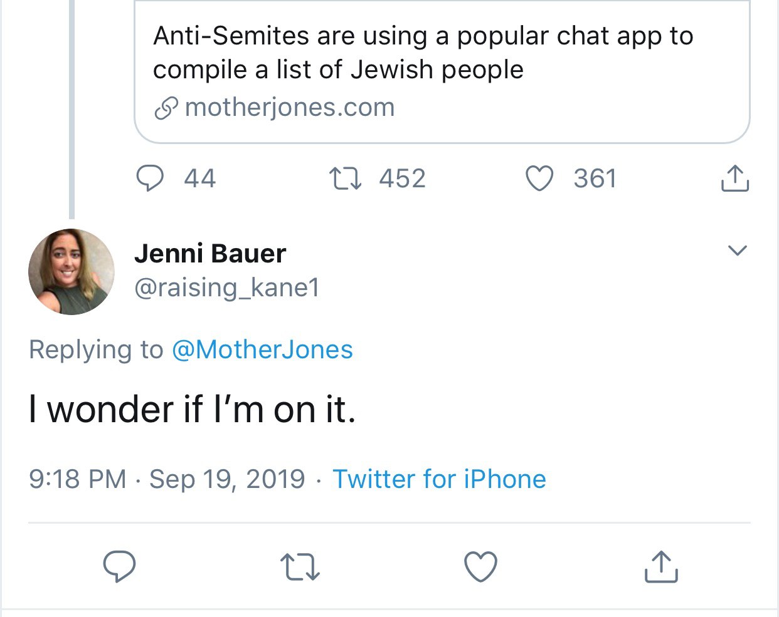Open the motherjones.com article link
Screen dimensions: 779x617
point(290,108)
